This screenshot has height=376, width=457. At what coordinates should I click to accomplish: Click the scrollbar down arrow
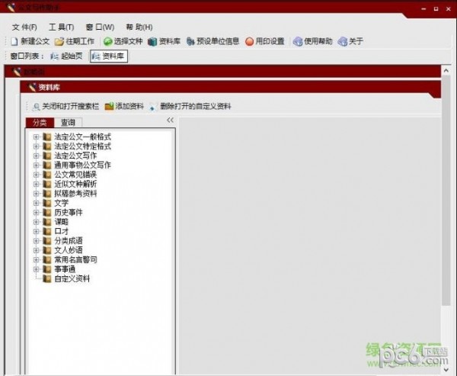tap(446, 370)
